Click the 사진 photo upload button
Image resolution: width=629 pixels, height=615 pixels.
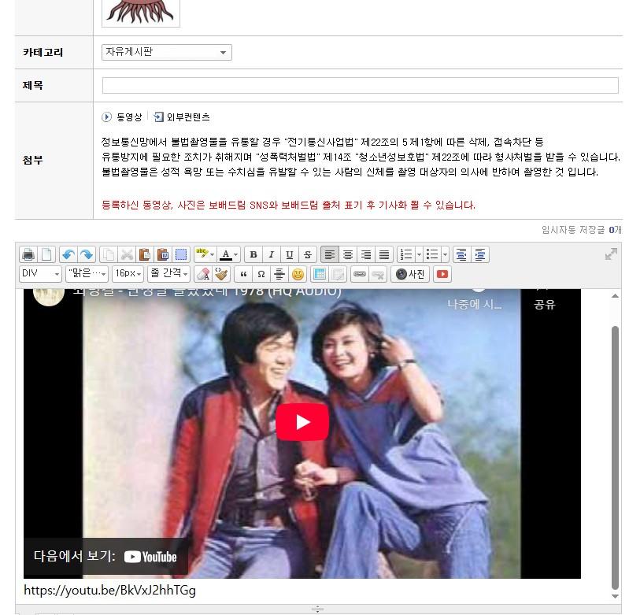(410, 274)
